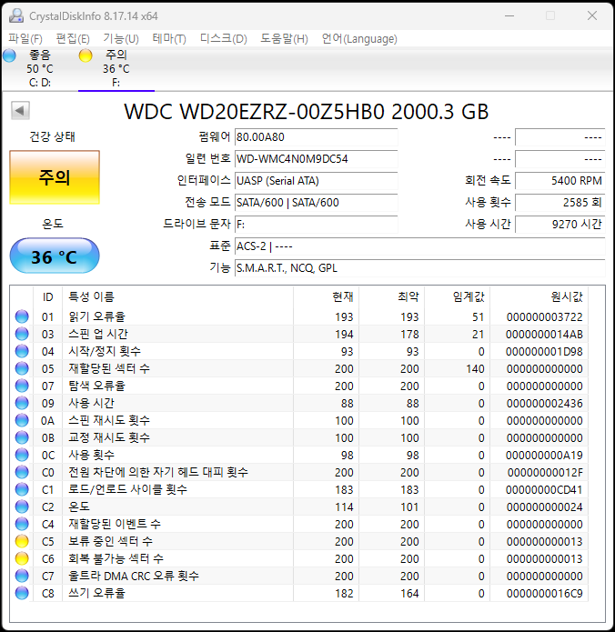This screenshot has height=632, width=615.
Task: Open the 기능(U) menu
Action: (x=121, y=39)
